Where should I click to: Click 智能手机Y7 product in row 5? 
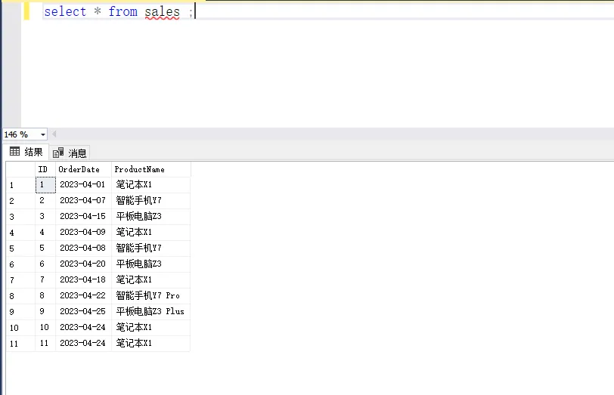[150, 248]
